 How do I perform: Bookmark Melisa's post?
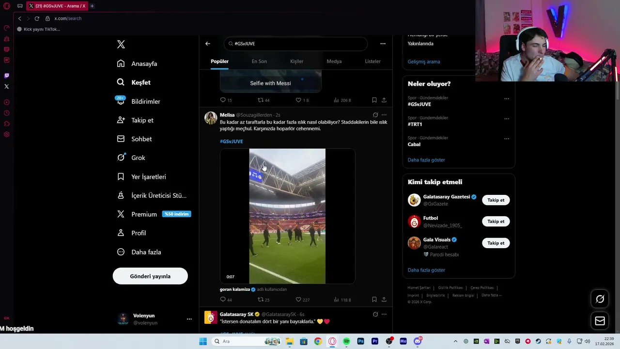[x=374, y=300]
